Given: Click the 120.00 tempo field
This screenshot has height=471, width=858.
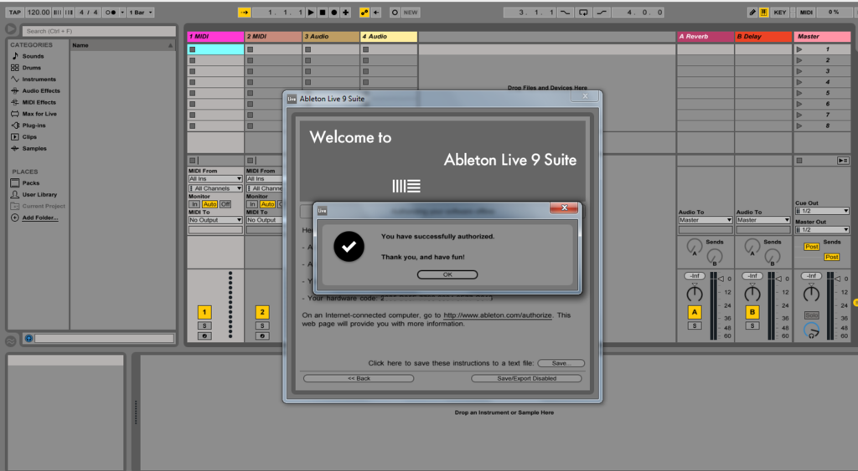Looking at the screenshot, I should click(x=39, y=12).
